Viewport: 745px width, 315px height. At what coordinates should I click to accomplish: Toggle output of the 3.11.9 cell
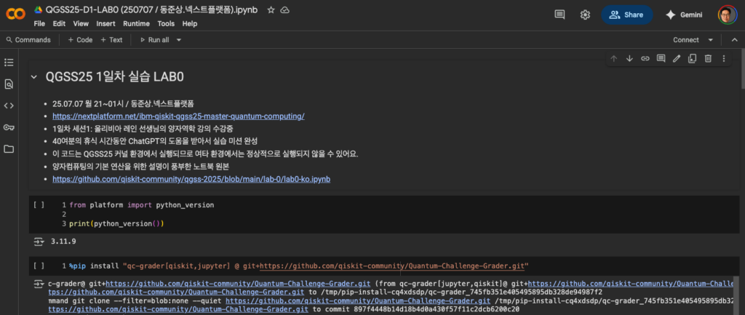coord(39,242)
